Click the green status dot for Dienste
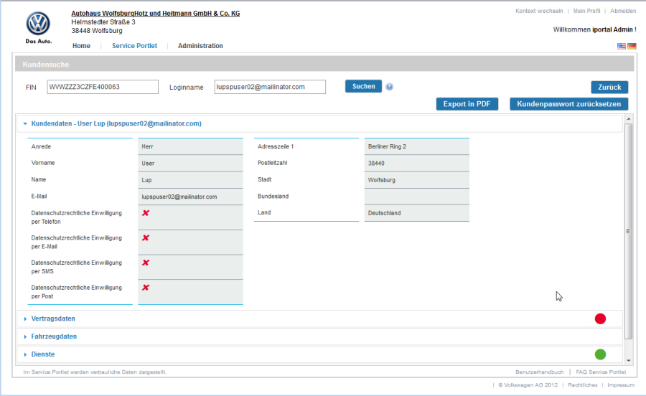 [600, 354]
